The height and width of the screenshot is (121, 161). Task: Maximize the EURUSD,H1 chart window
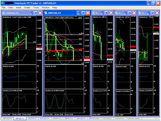(36, 13)
